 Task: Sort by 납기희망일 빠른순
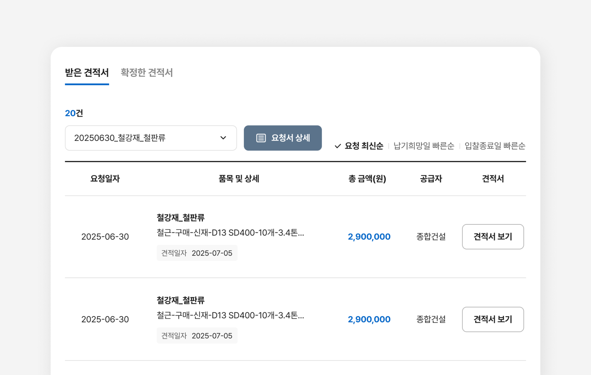click(423, 146)
